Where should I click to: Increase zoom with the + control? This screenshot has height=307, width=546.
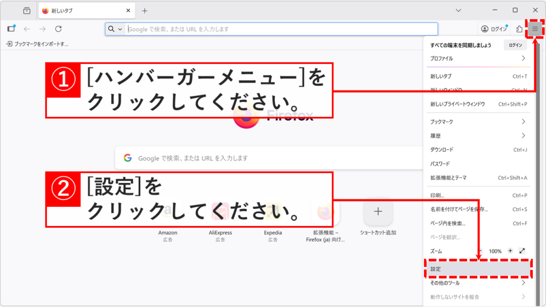511,251
